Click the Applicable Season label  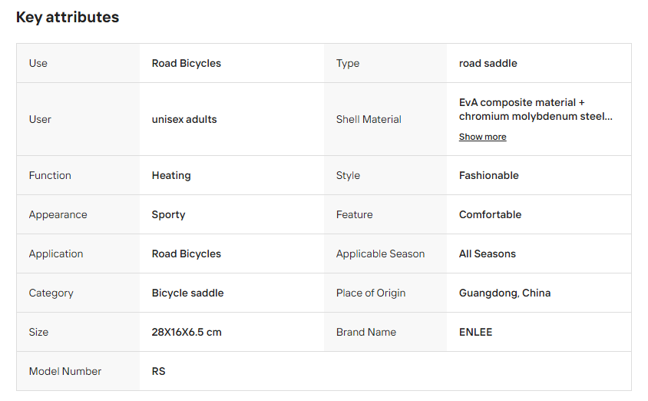pyautogui.click(x=380, y=254)
